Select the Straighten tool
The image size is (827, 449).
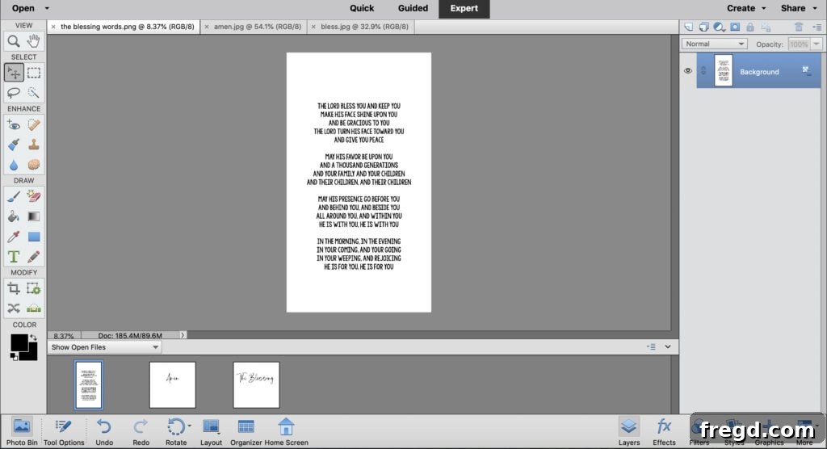pos(34,308)
